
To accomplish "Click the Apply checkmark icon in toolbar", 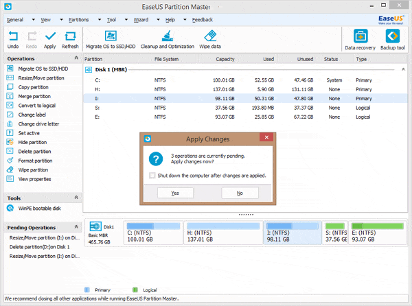I will pos(50,36).
